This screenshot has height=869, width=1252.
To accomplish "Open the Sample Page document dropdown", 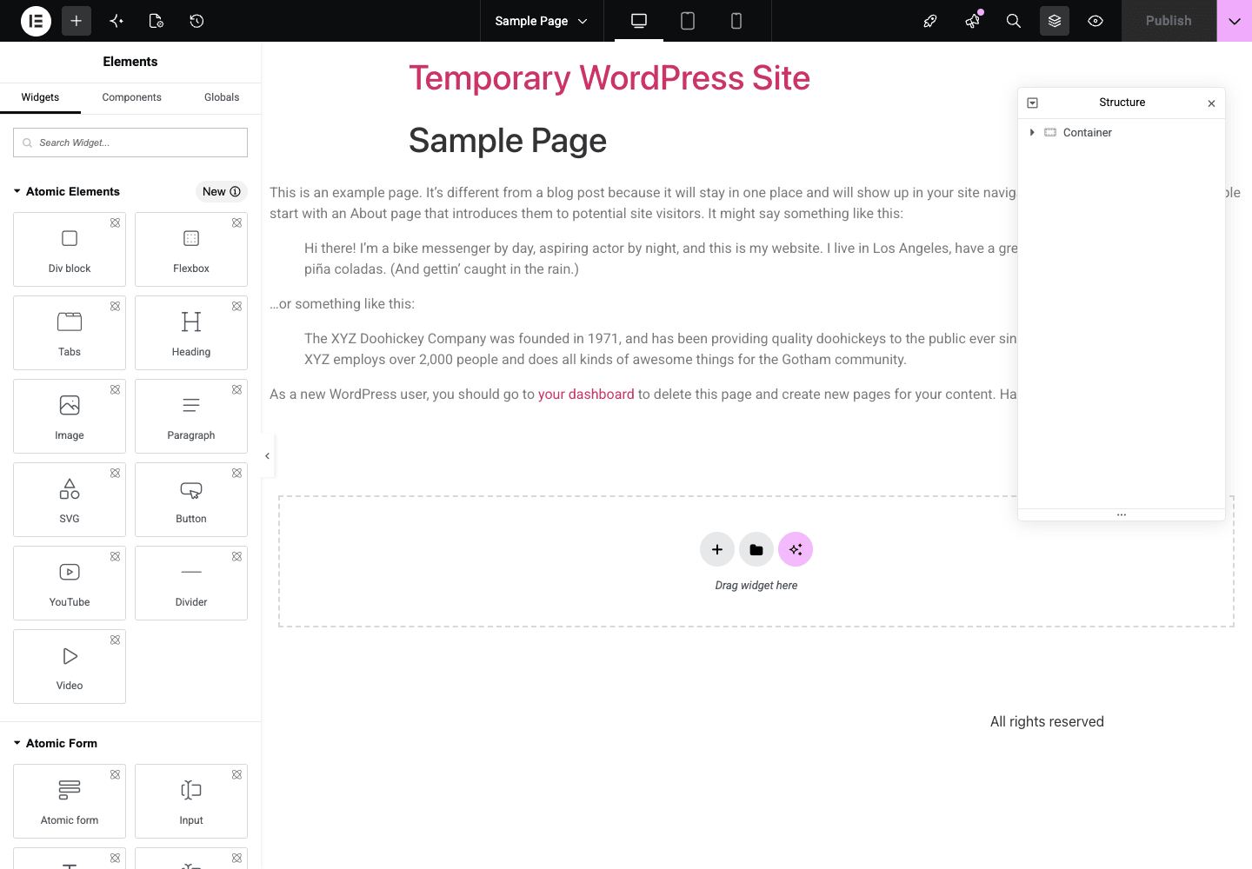I will (x=541, y=21).
